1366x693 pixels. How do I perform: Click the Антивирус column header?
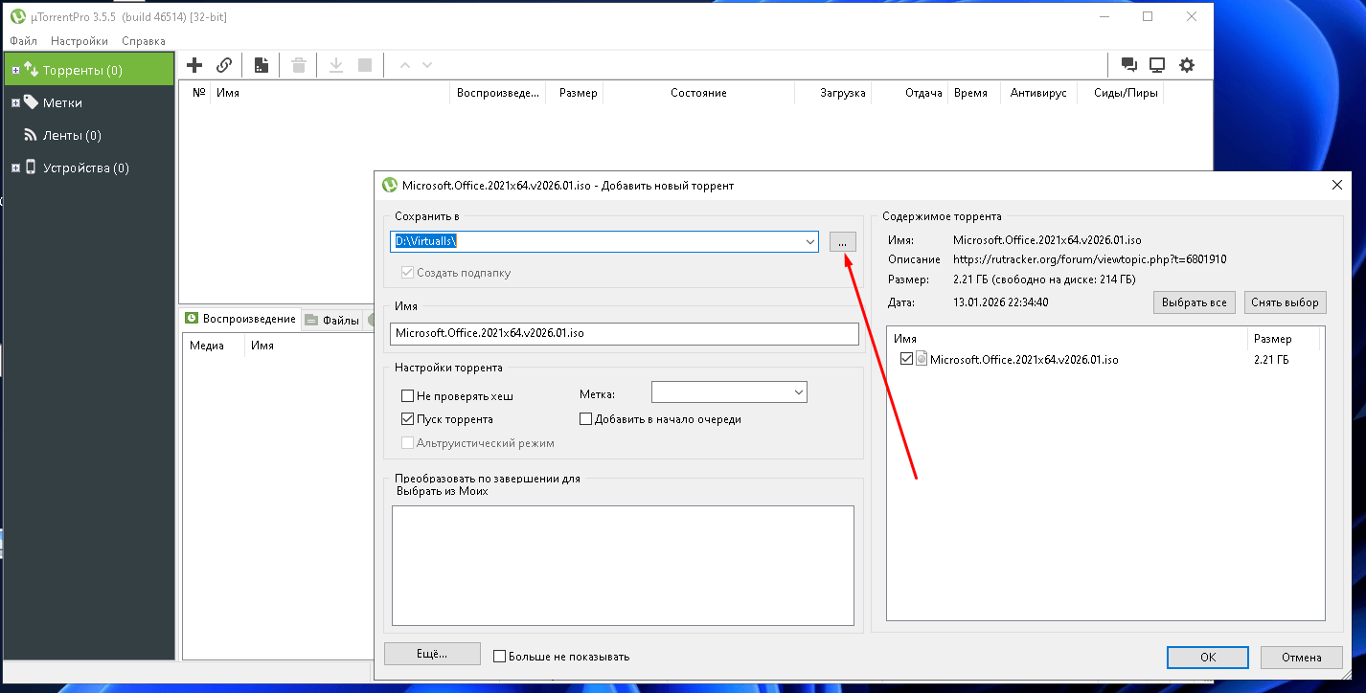point(1038,93)
